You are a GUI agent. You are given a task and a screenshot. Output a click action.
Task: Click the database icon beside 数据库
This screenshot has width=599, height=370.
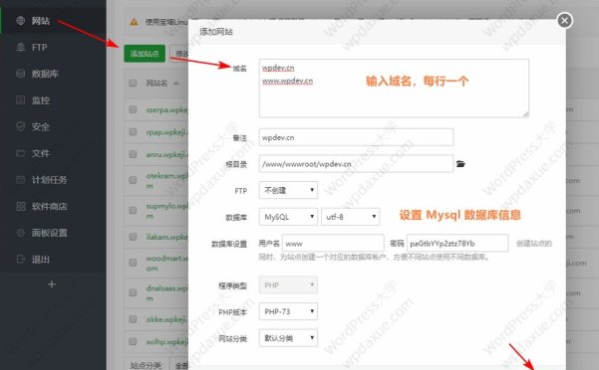coord(21,74)
